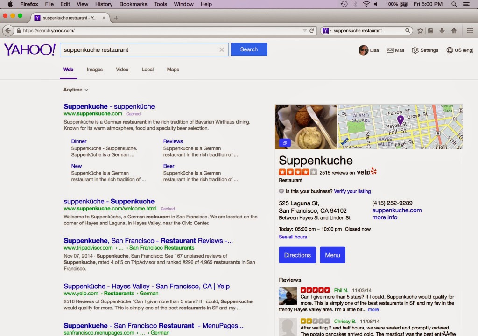Open the Beer sitelink

(169, 166)
